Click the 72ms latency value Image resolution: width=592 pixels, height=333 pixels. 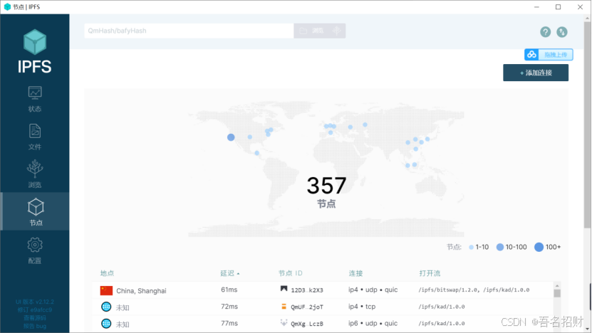click(x=229, y=306)
